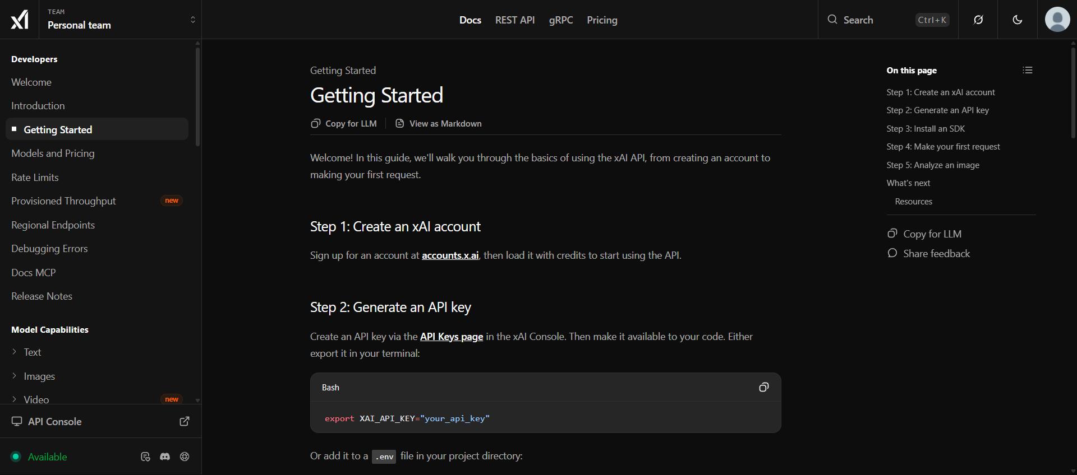Open Regional Endpoints page
The width and height of the screenshot is (1077, 475).
point(53,225)
